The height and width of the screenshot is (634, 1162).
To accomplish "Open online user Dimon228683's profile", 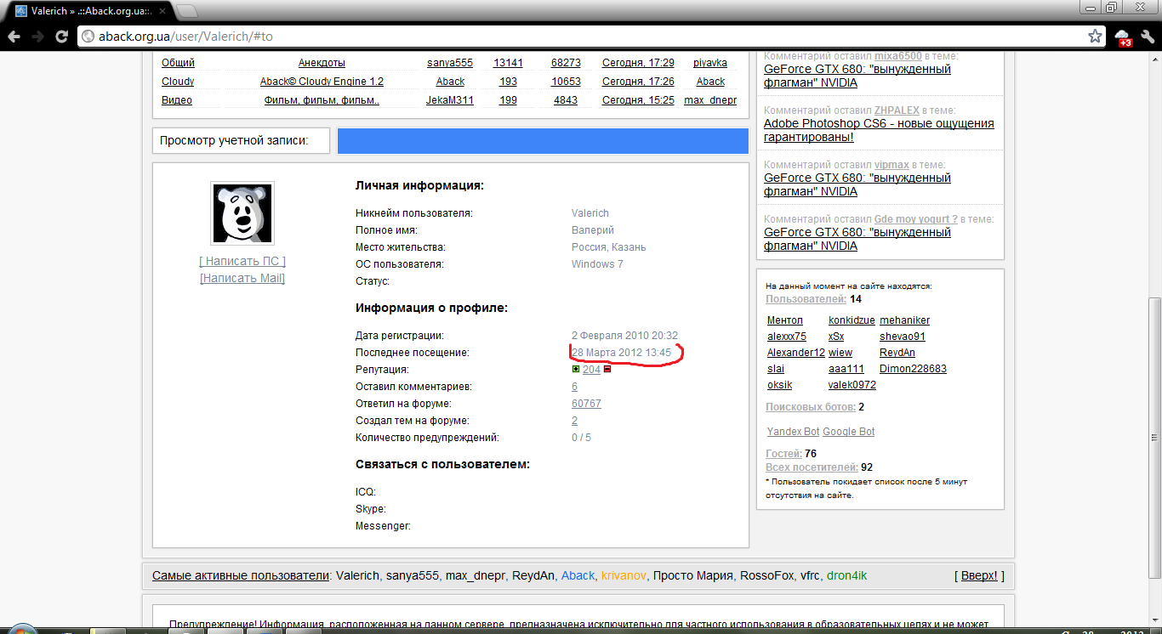I will (x=913, y=369).
